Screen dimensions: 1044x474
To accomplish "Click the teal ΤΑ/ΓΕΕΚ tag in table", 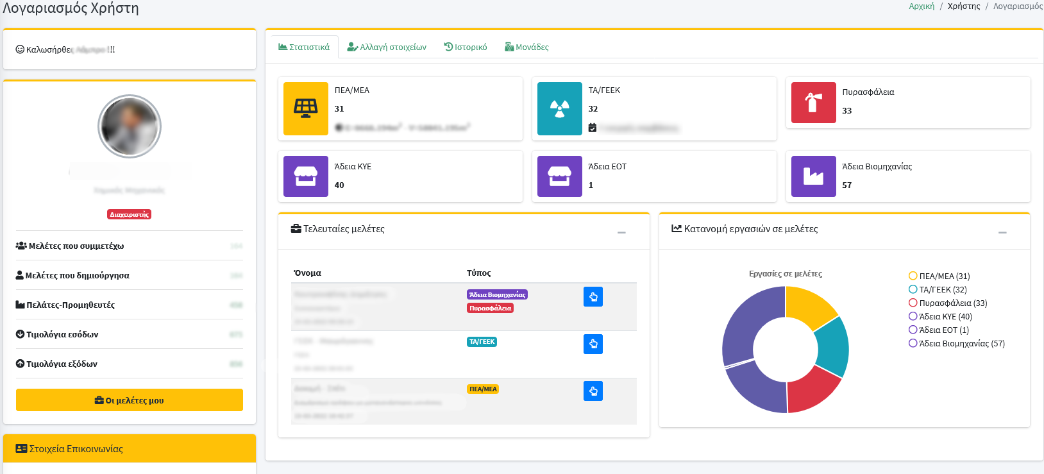I will pyautogui.click(x=482, y=342).
